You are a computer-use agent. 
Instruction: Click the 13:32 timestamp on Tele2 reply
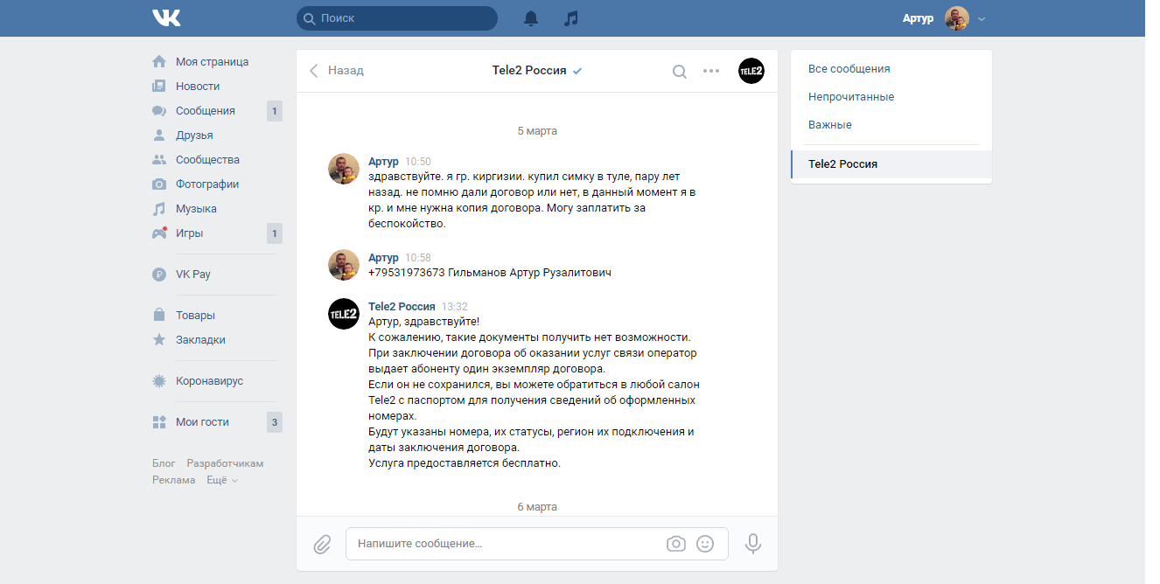click(455, 307)
